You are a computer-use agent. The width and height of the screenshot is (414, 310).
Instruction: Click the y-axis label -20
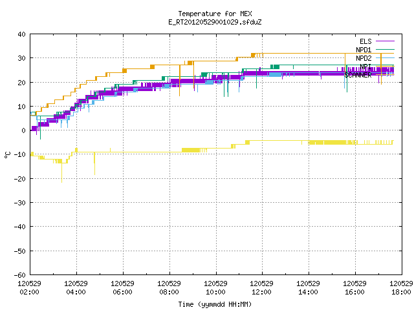[20, 179]
